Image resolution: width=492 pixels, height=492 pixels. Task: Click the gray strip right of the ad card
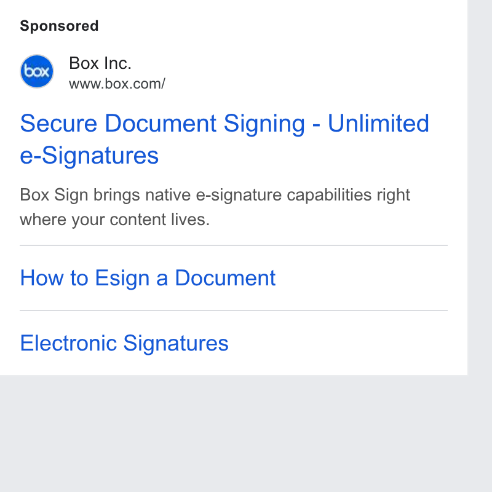pyautogui.click(x=480, y=188)
